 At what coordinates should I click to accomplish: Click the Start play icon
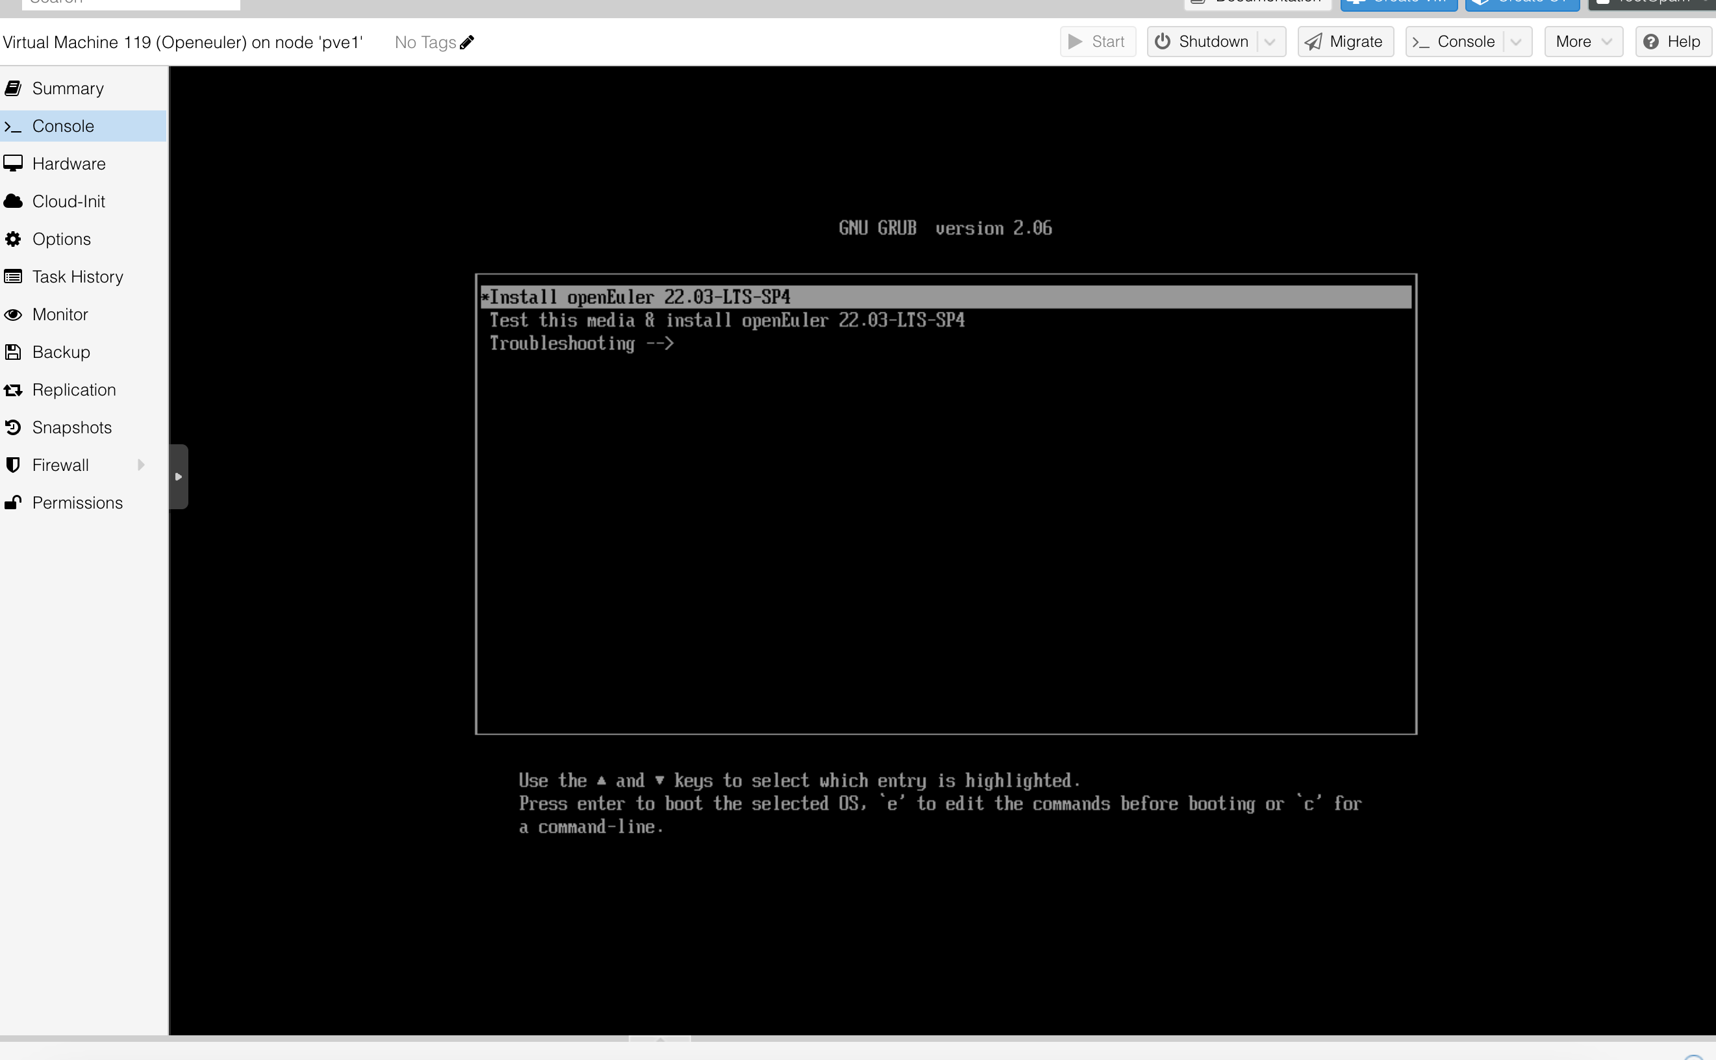1074,42
